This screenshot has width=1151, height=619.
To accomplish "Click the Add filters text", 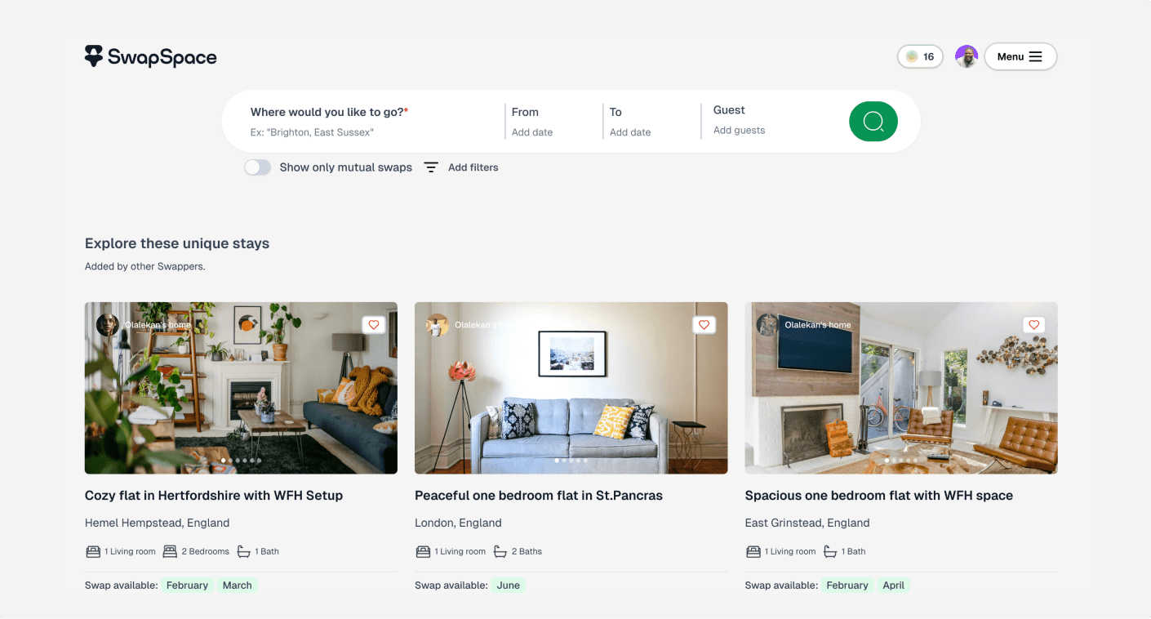I will [x=473, y=167].
